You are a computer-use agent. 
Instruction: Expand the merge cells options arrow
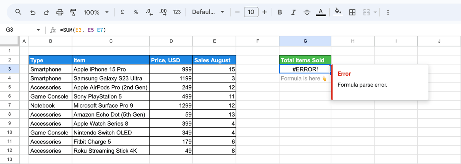click(x=375, y=12)
